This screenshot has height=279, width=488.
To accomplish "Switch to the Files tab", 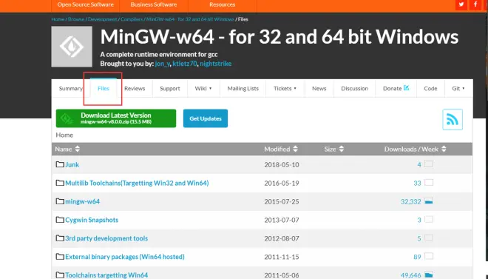I will (104, 88).
